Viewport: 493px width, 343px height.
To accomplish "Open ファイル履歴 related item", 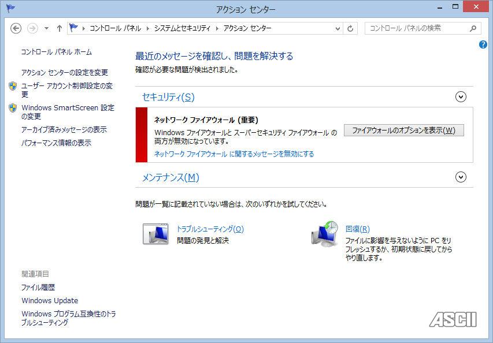I will 38,288.
